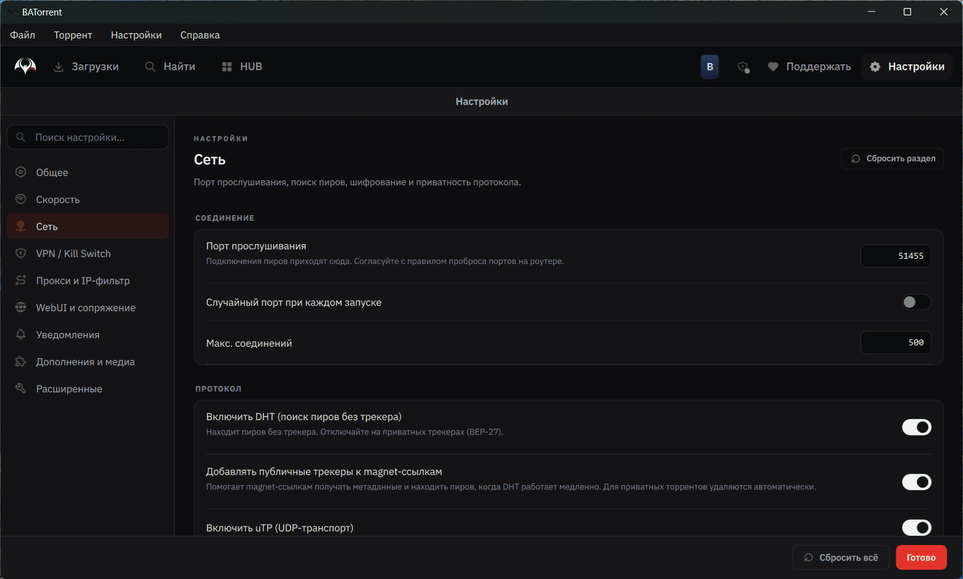Click the Общее sidebar icon
Viewport: 963px width, 579px height.
pos(21,172)
